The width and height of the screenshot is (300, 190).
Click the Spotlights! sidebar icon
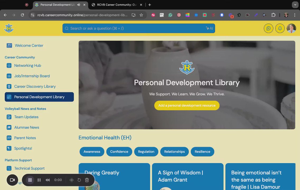click(9, 148)
